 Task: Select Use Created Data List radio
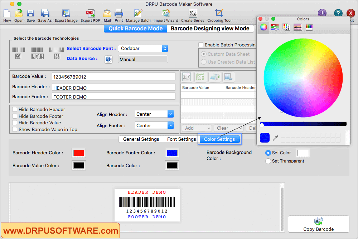(x=203, y=62)
